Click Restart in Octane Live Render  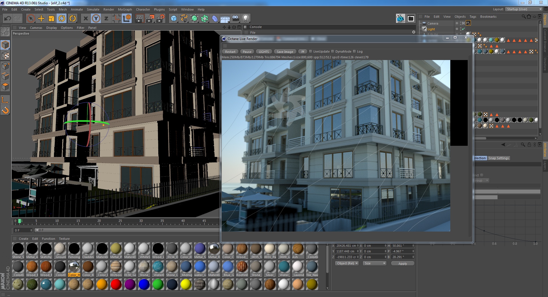tap(230, 52)
